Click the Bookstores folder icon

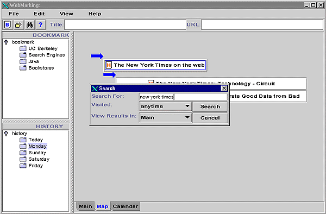coord(23,68)
